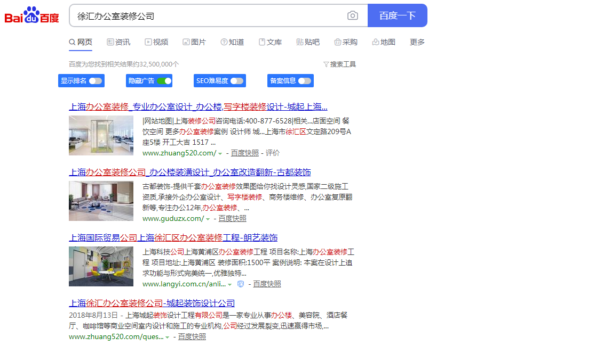Switch to the 贴吧 tab
Viewport: 595px width, 346px height.
click(308, 42)
